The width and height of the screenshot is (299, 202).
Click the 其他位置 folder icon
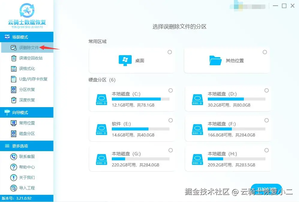point(216,60)
